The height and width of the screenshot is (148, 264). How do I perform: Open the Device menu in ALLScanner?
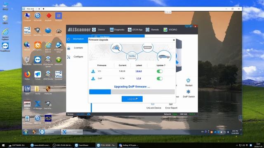click(x=99, y=30)
